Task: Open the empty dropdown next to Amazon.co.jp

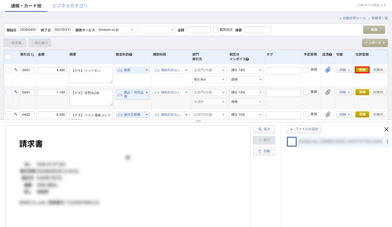Action: click(156, 30)
